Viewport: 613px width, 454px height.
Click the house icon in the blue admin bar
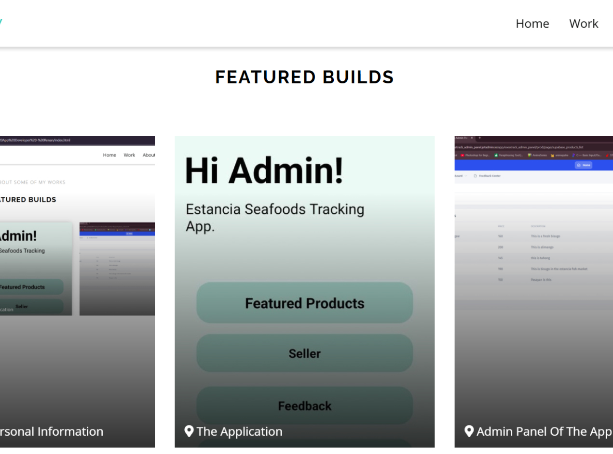click(578, 165)
